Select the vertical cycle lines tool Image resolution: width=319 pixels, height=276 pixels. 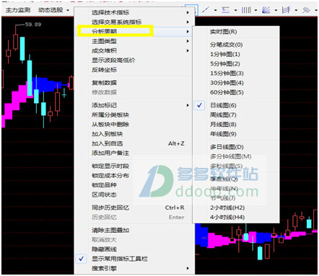[x=246, y=10]
